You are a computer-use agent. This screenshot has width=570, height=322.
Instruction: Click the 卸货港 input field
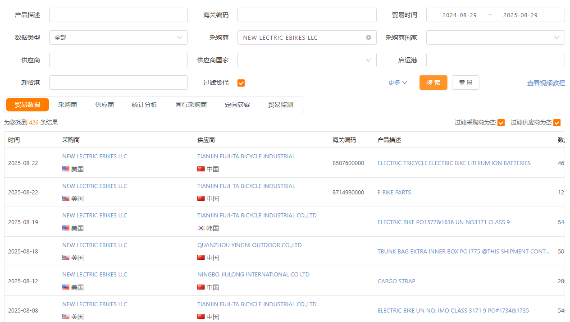(119, 83)
